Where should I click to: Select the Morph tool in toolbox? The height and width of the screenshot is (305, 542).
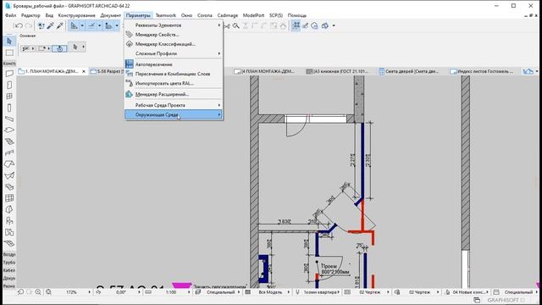point(9,209)
